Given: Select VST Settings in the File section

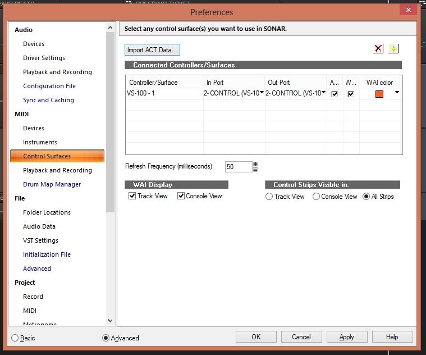Looking at the screenshot, I should point(40,240).
